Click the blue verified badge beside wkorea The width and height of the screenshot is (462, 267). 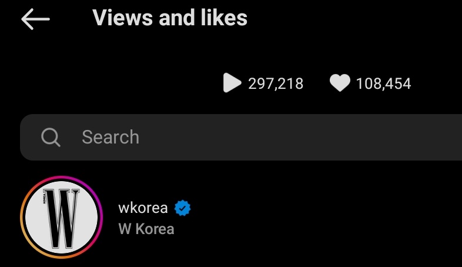182,208
